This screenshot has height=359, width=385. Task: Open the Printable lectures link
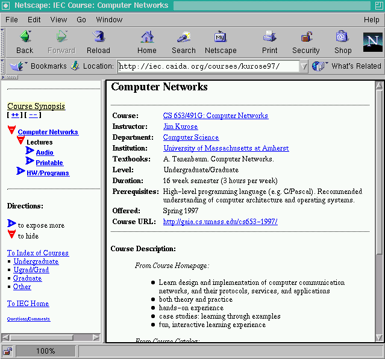tap(49, 163)
